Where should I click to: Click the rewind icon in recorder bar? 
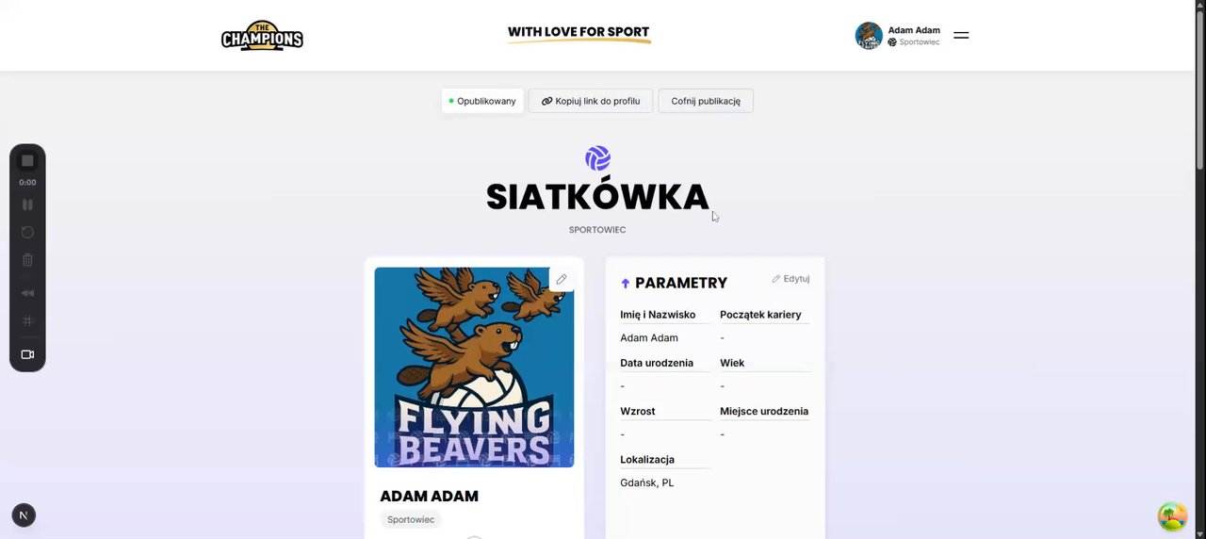(27, 293)
